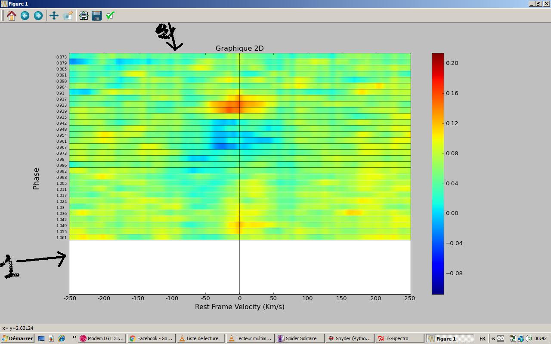The width and height of the screenshot is (551, 344).
Task: Minimize the Figure 1 window
Action: pyautogui.click(x=532, y=4)
